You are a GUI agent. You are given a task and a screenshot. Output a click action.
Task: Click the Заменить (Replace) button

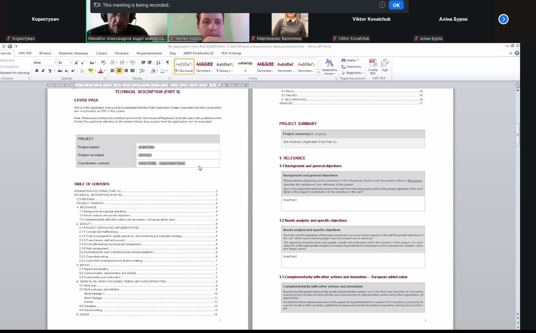click(351, 67)
